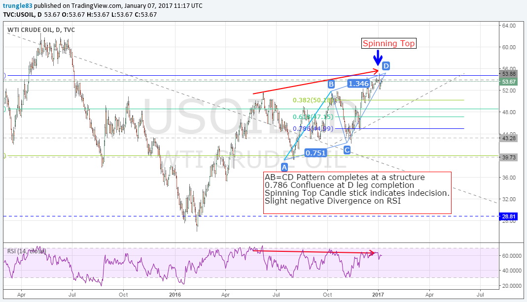Select the point D pattern marker

pos(386,66)
